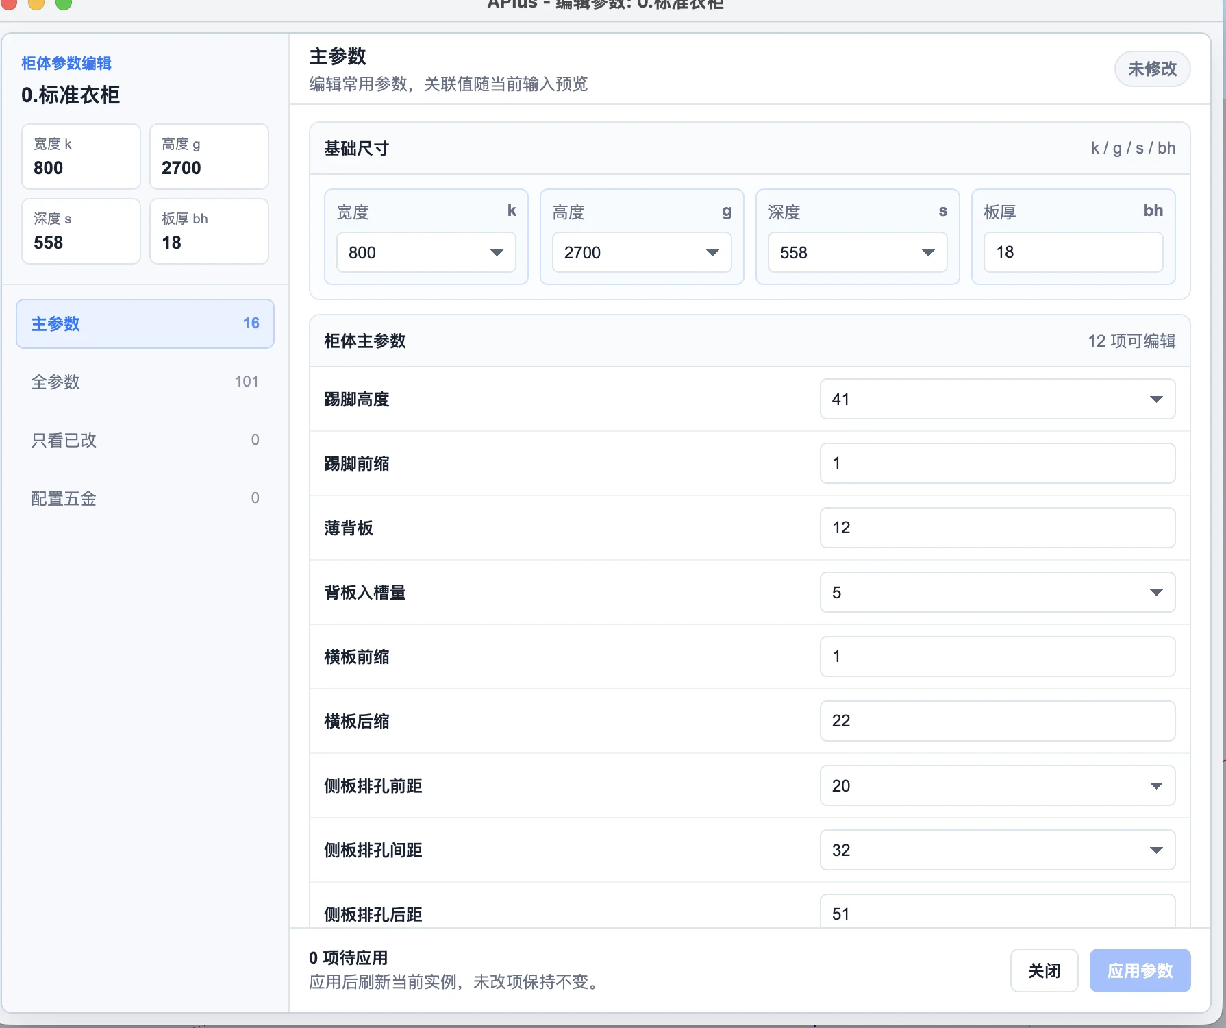Click the 侧板排孔后距 field showing 51

(998, 912)
